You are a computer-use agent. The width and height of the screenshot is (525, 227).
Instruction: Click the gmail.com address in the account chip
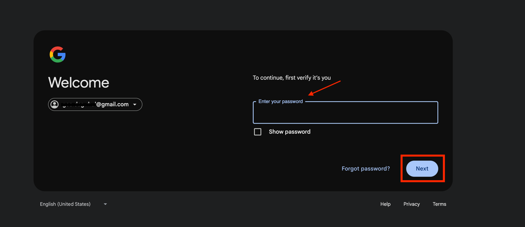click(x=112, y=105)
